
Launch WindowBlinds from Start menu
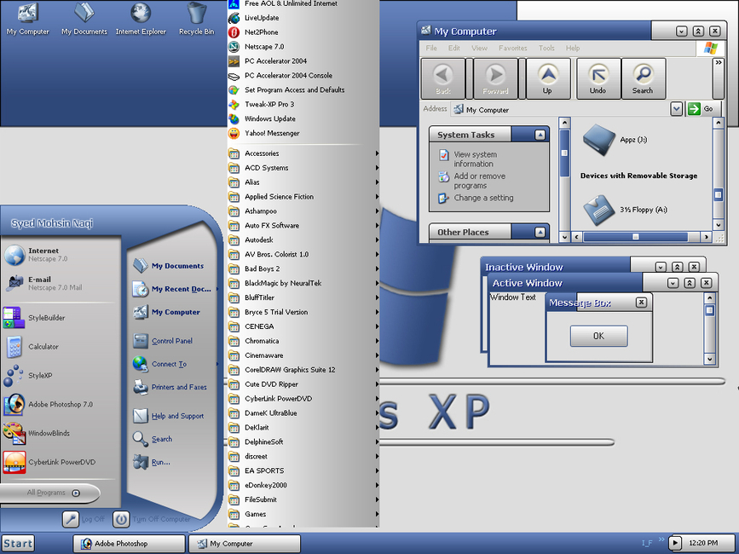59,433
